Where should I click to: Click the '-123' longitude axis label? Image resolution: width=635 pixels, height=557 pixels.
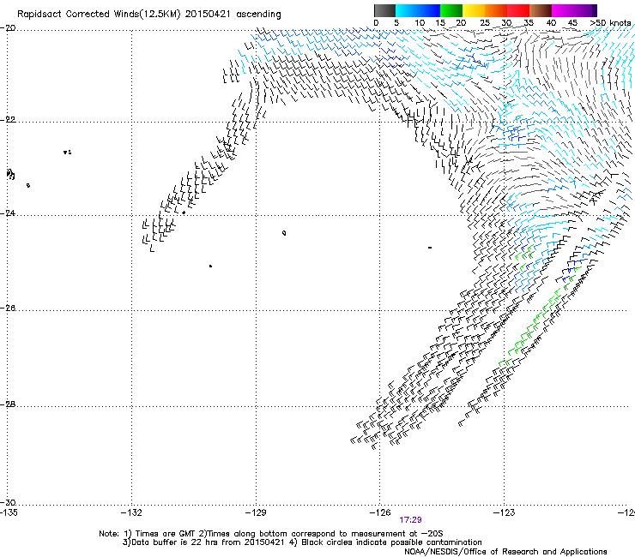pos(505,513)
